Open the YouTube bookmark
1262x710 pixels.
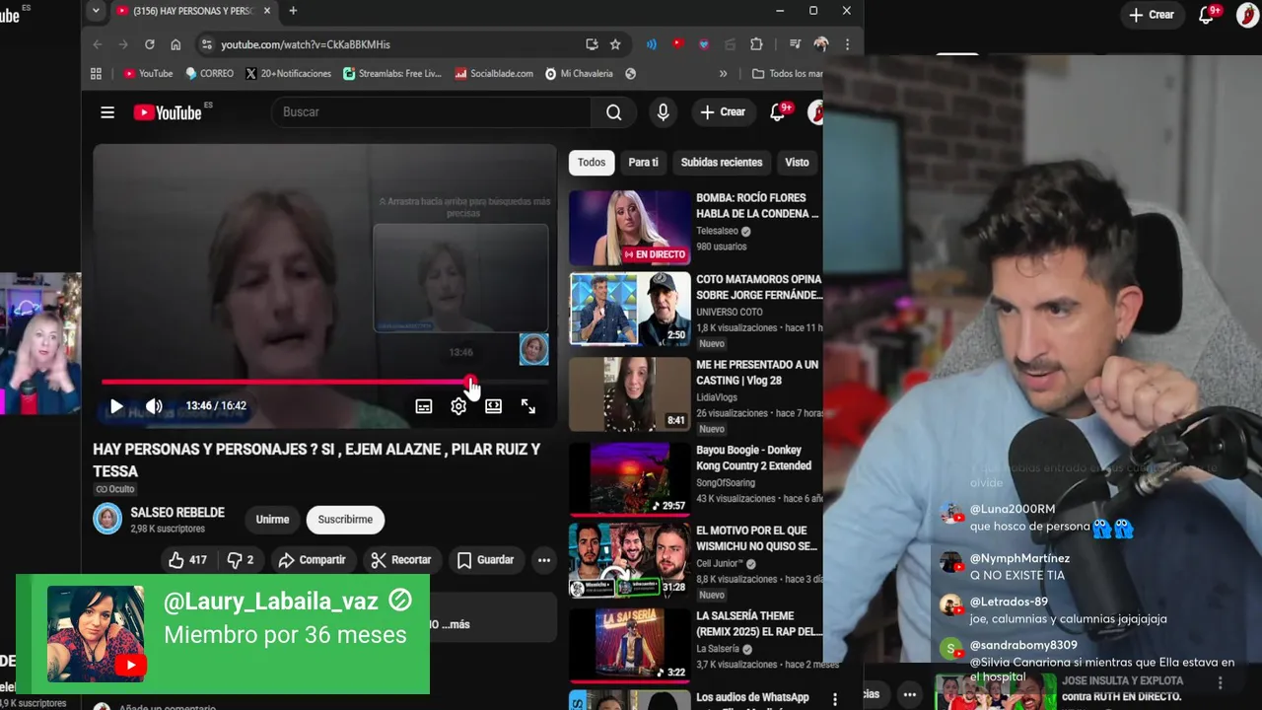tap(148, 74)
